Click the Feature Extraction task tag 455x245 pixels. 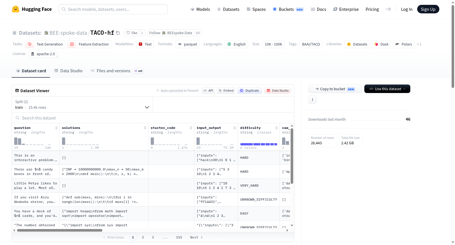tap(89, 44)
